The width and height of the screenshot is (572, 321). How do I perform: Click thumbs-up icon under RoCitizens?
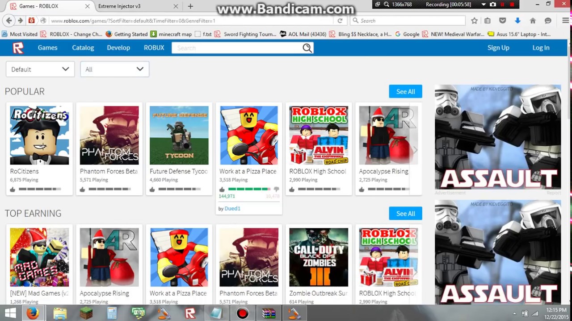13,189
